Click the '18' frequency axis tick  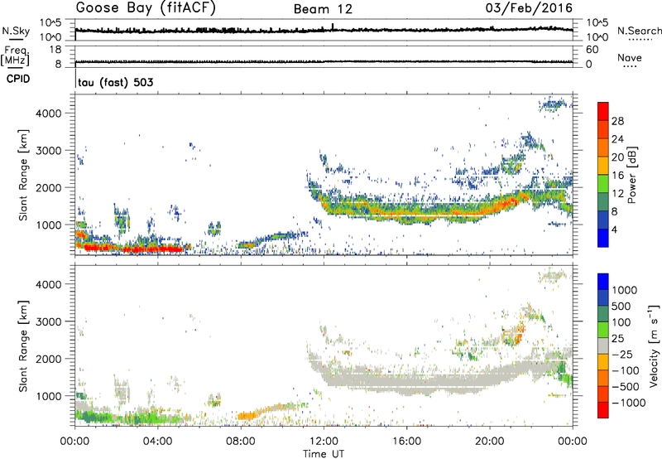coord(55,50)
